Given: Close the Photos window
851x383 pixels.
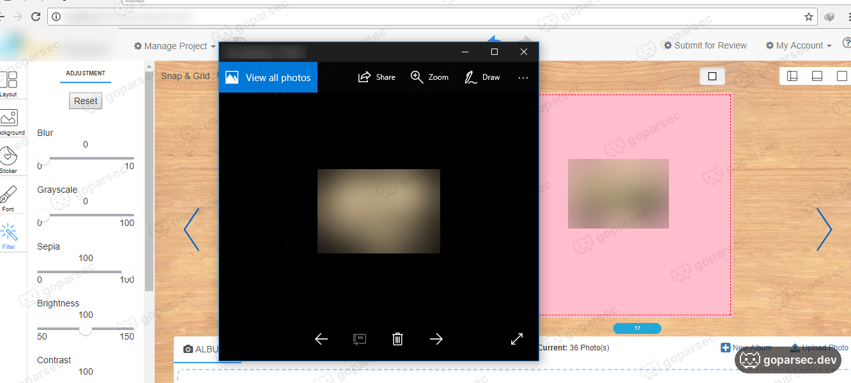Looking at the screenshot, I should point(524,52).
